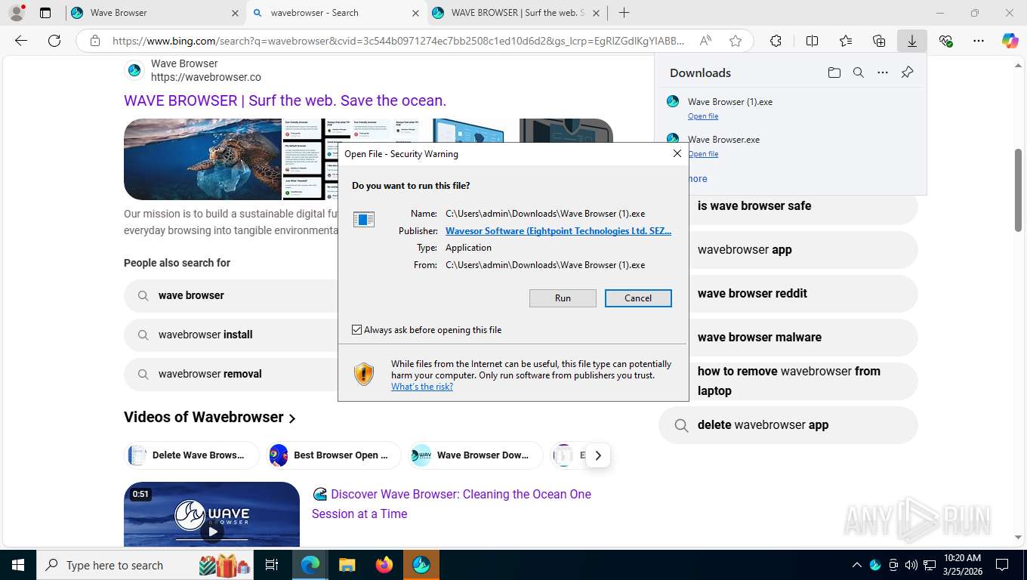Image resolution: width=1027 pixels, height=580 pixels.
Task: Click the Run button
Action: pos(563,298)
